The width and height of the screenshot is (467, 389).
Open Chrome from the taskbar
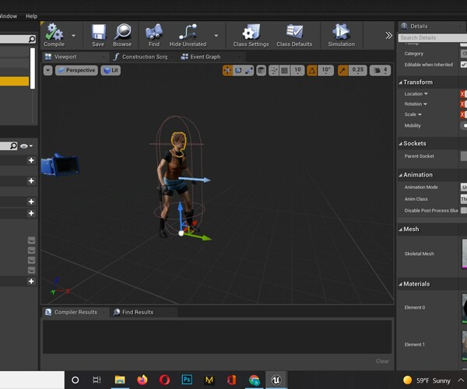pos(254,380)
